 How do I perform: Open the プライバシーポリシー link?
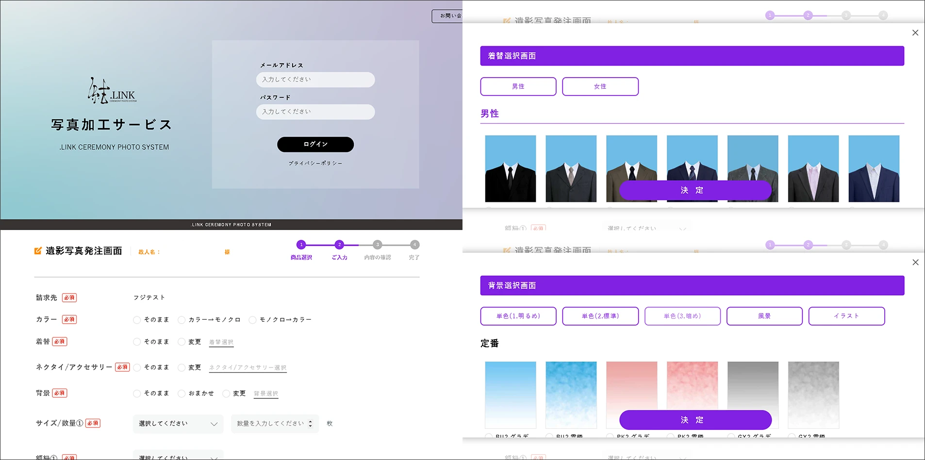click(x=315, y=164)
